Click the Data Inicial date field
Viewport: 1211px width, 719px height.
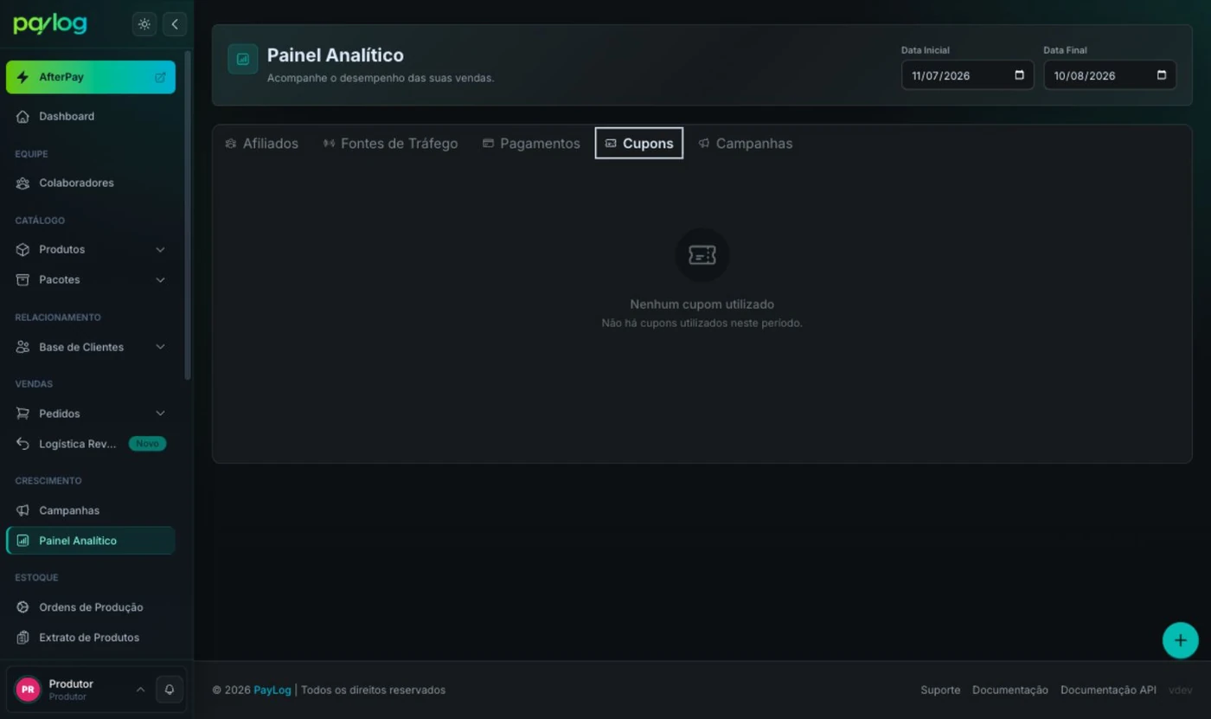[x=967, y=75]
